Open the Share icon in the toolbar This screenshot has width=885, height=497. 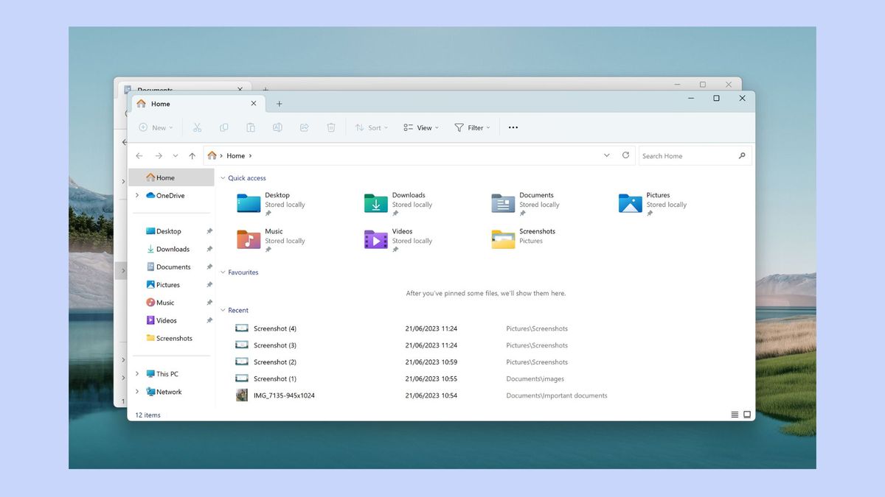coord(304,127)
